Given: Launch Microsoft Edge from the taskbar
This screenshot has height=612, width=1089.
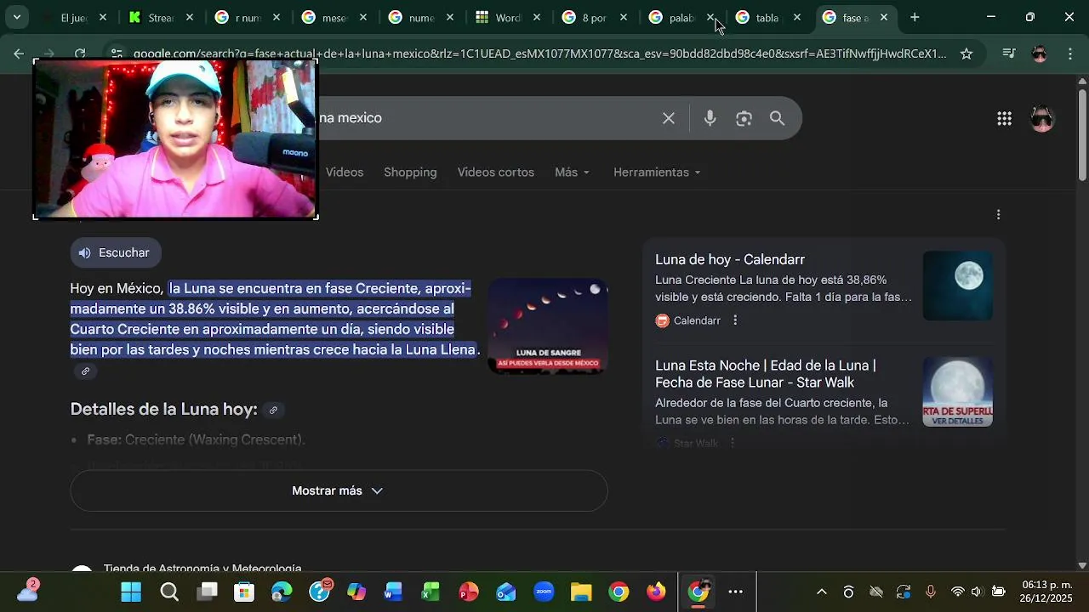Looking at the screenshot, I should pyautogui.click(x=282, y=592).
